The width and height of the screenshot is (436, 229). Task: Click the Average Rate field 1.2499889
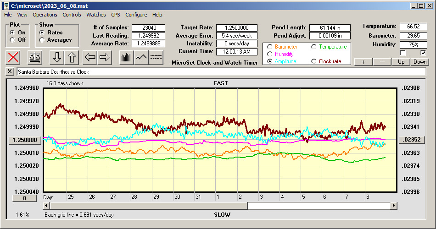pyautogui.click(x=149, y=44)
